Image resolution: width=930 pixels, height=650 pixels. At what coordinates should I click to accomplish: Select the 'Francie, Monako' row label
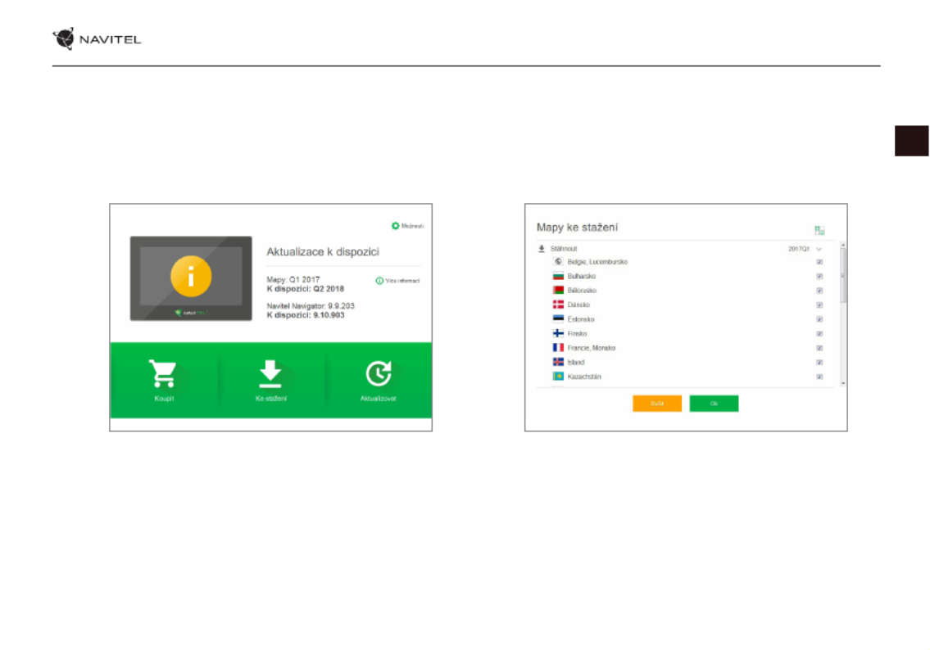592,348
